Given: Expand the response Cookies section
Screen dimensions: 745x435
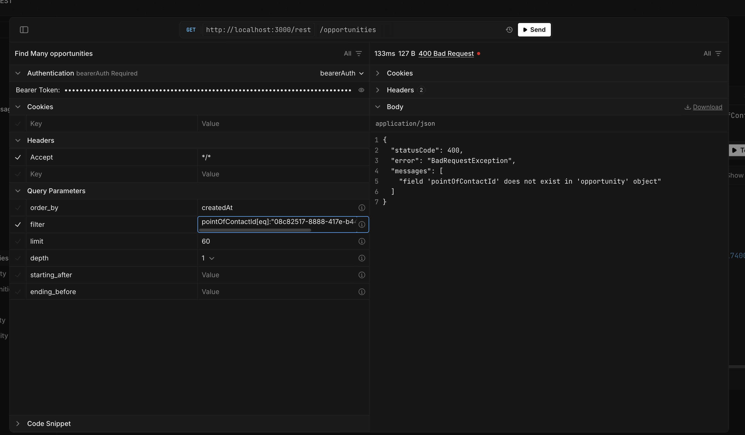Looking at the screenshot, I should coord(377,73).
